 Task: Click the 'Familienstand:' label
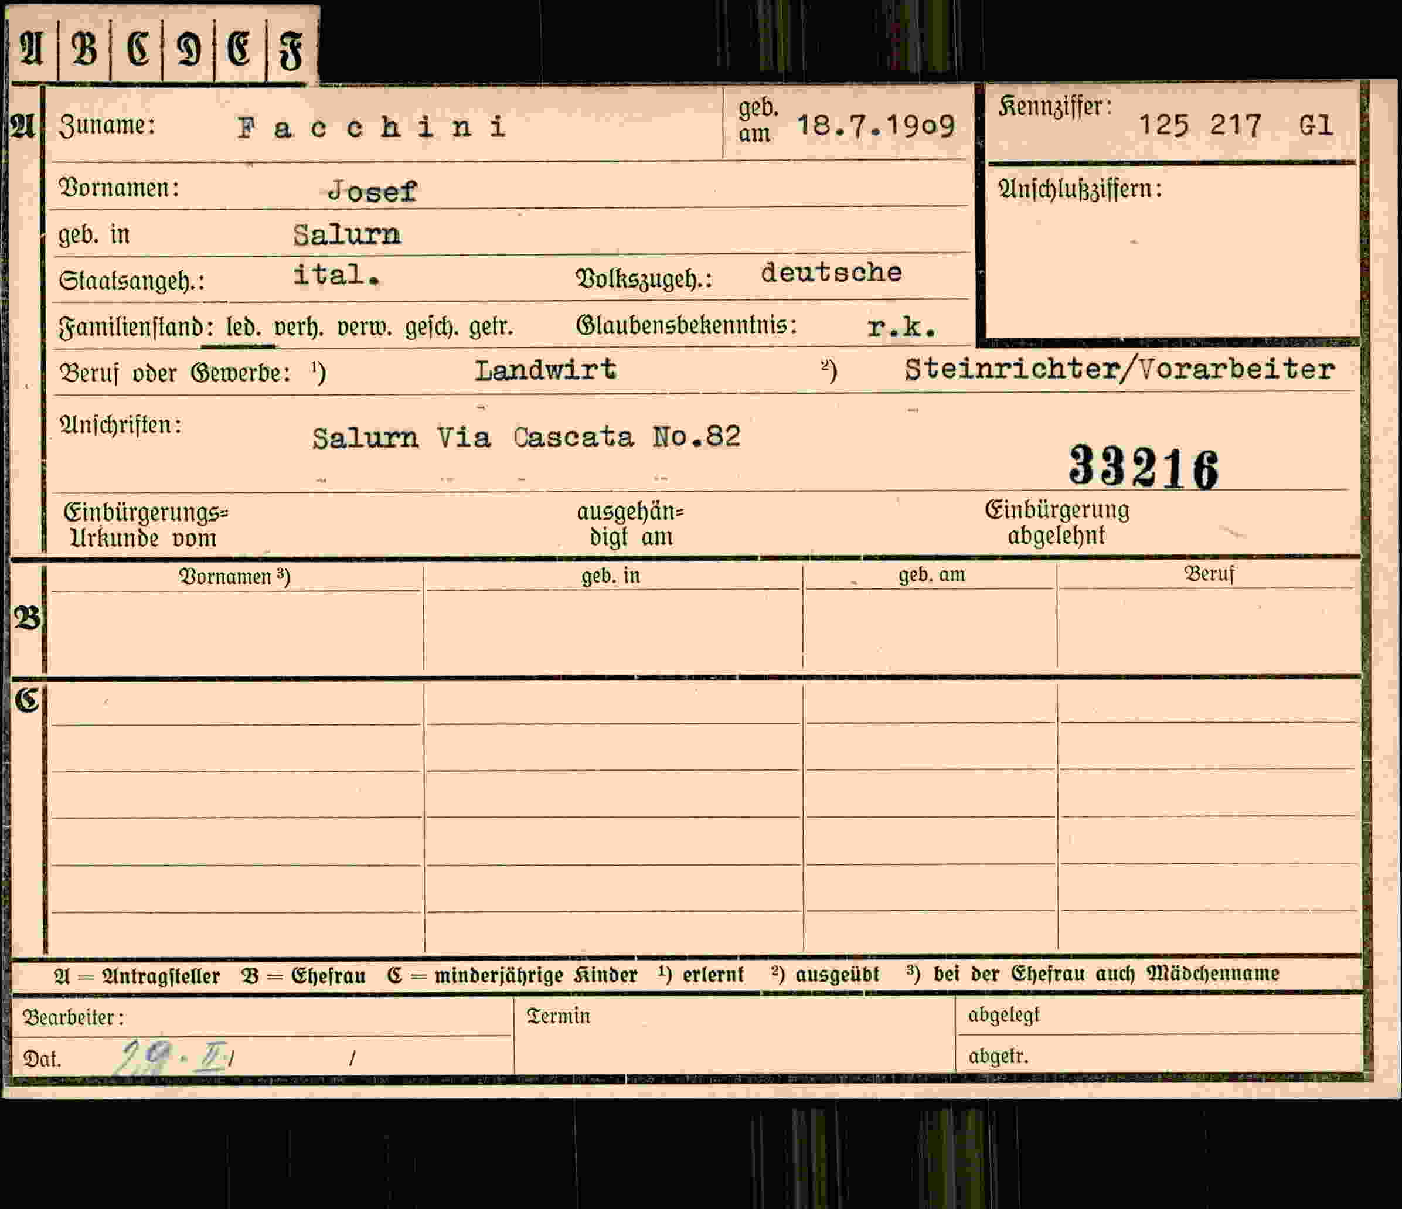(x=136, y=328)
